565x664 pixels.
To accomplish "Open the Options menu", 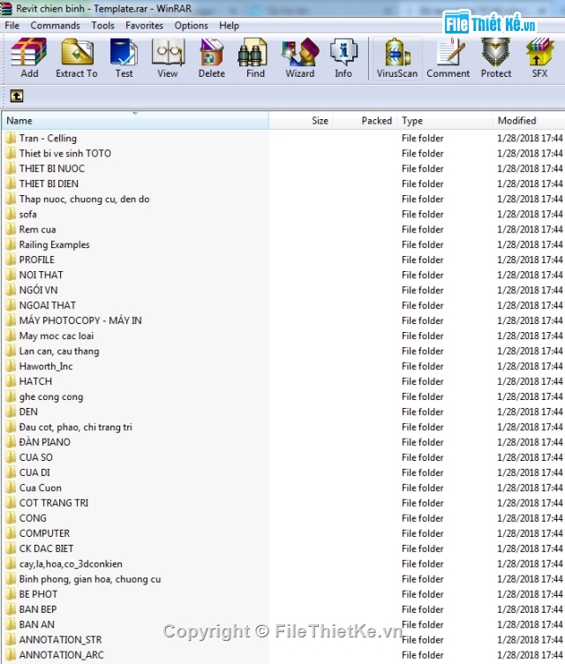I will click(x=191, y=26).
